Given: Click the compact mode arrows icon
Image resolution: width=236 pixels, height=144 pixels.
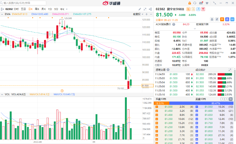Looking at the screenshot, I should click(215, 3).
